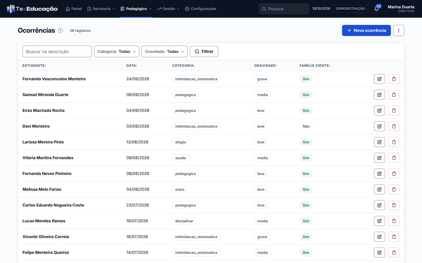Edit Vicente Oliveira Correia's occurrence
Viewport: 422px width, 263px height.
point(379,237)
